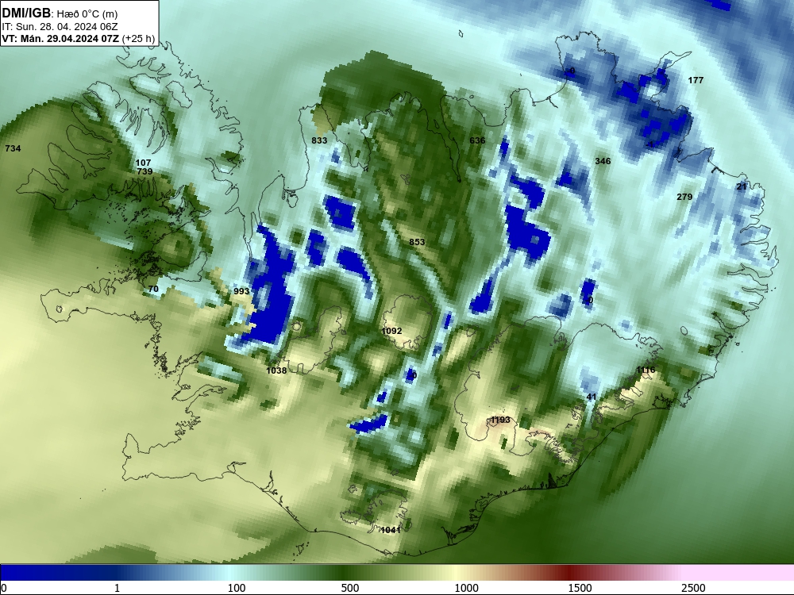Click the color scale label 2500
This screenshot has width=794, height=595.
(x=693, y=588)
